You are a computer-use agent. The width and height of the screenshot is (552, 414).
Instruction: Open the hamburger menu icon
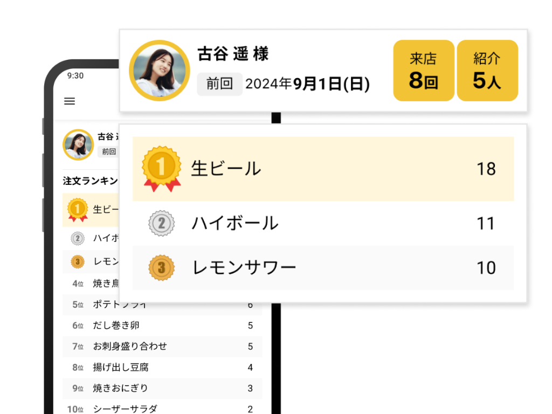pyautogui.click(x=70, y=101)
